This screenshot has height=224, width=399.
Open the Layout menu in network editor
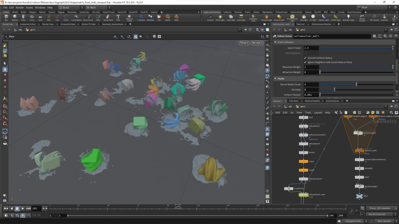tap(318, 113)
